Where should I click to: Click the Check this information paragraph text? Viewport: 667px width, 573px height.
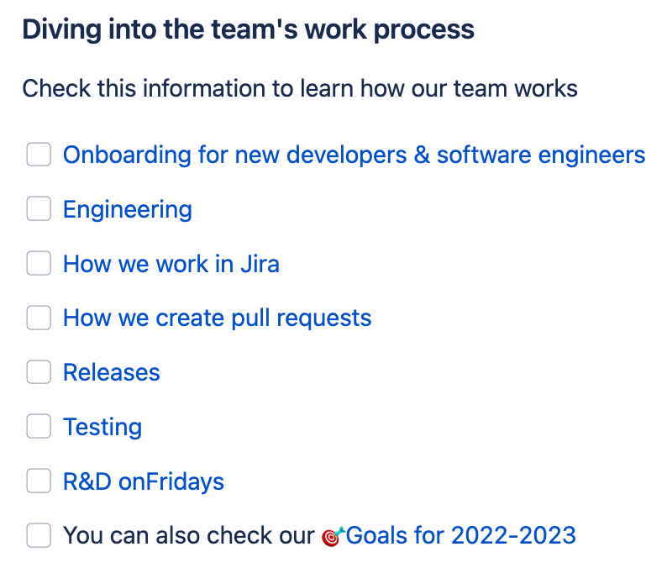click(x=299, y=88)
